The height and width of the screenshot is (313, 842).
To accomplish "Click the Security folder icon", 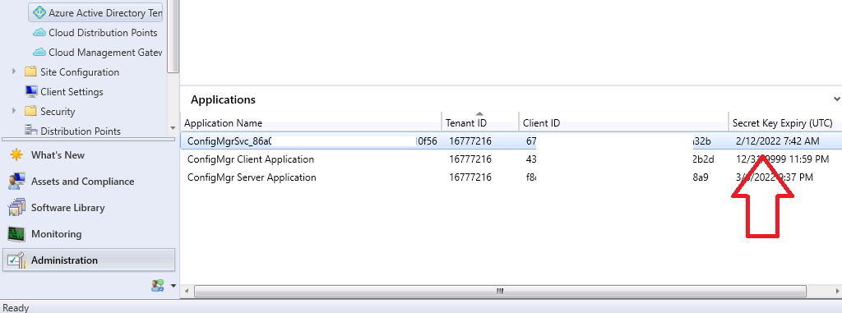I will (30, 112).
